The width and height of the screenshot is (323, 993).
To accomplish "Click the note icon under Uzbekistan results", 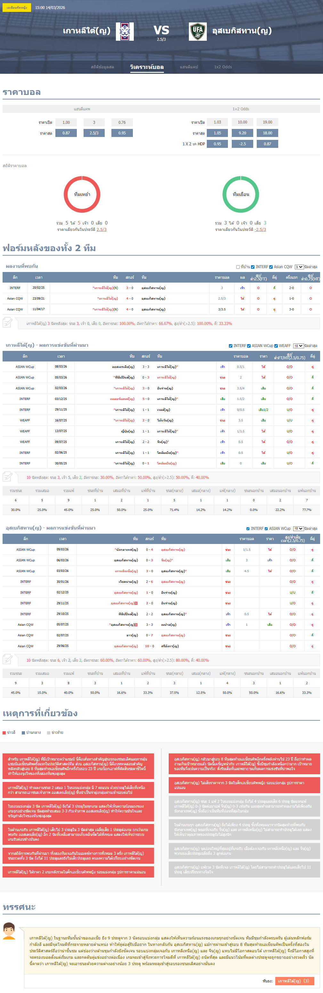I will 8,659.
